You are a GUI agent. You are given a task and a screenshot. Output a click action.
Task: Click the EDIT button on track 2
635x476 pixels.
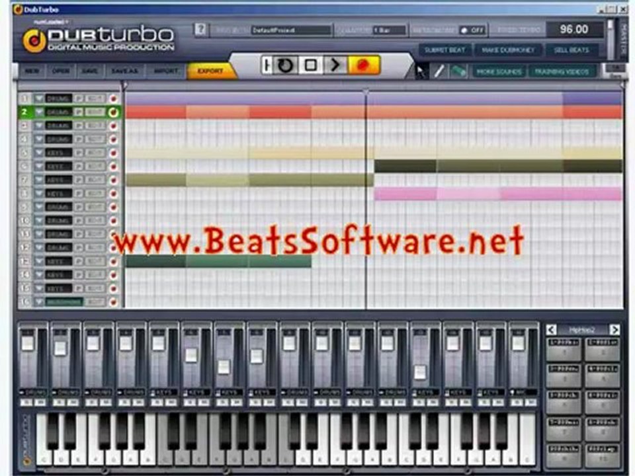(95, 112)
